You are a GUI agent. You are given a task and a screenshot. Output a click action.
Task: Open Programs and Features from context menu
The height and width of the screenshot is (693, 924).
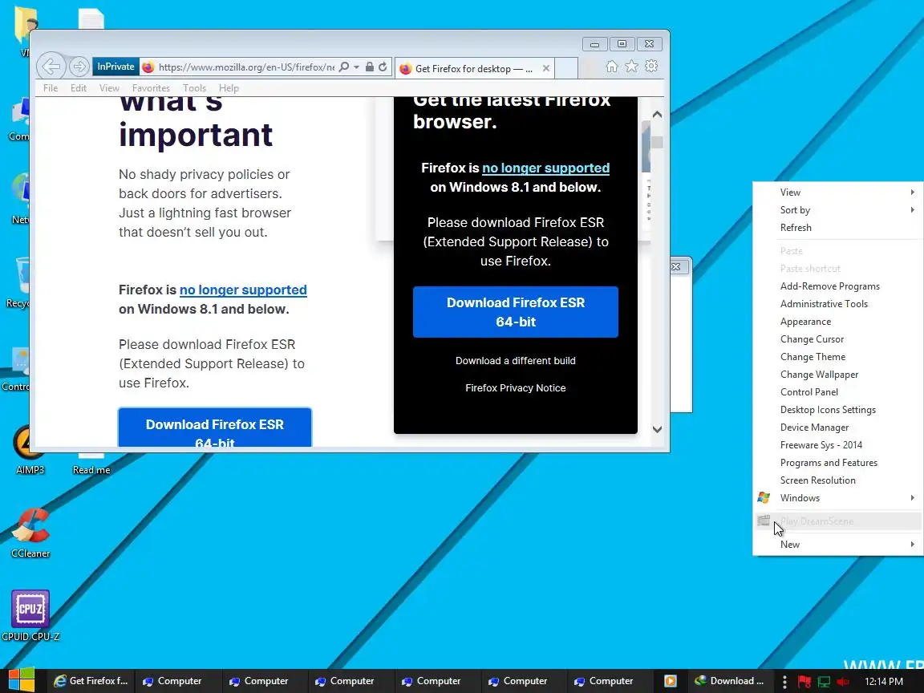(x=838, y=463)
